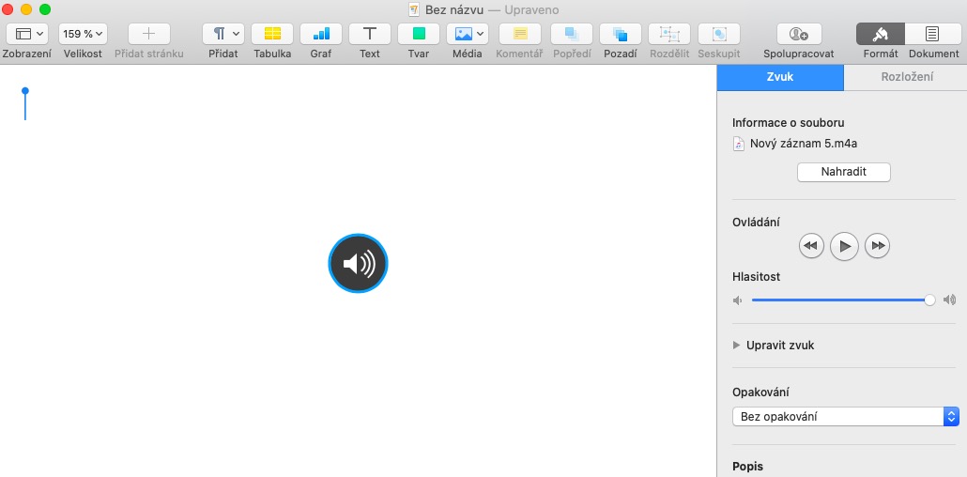
Task: Toggle the Dokument inspector panel
Action: [x=932, y=34]
